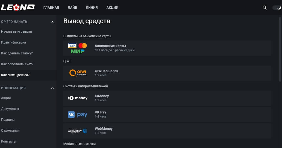Viewport: 282px width, 148px height.
Task: Open the ЛАЙВ menu item
Action: [x=72, y=8]
